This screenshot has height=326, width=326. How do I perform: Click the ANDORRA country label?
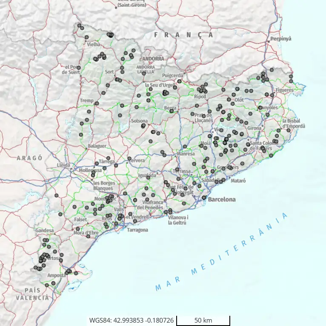153,59
